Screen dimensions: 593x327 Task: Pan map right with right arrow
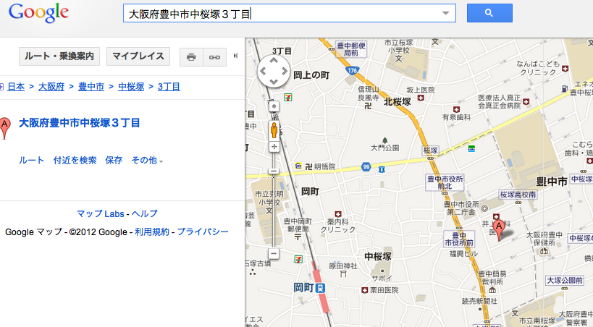coord(285,71)
